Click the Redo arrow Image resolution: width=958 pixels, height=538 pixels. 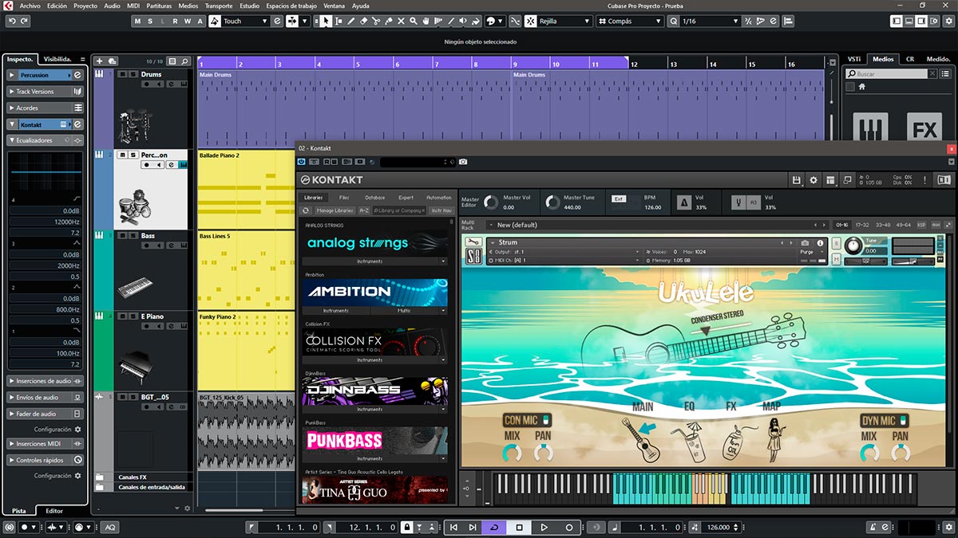pyautogui.click(x=23, y=21)
